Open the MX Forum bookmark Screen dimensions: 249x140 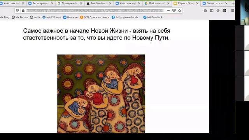pyautogui.click(x=20, y=17)
